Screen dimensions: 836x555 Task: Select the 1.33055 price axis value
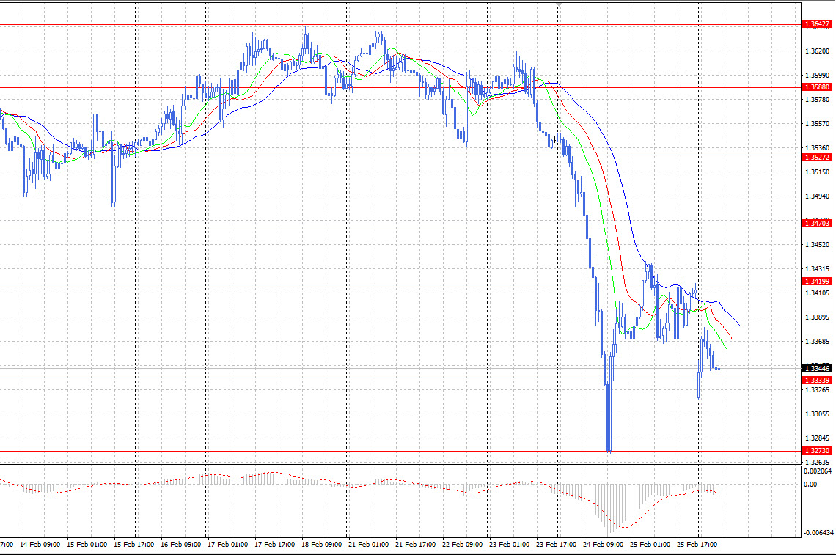[x=817, y=414]
